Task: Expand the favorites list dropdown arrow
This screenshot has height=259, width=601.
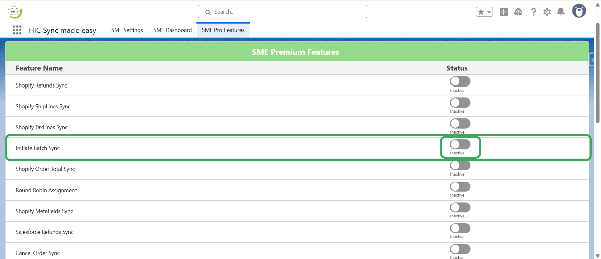Action: coord(489,12)
